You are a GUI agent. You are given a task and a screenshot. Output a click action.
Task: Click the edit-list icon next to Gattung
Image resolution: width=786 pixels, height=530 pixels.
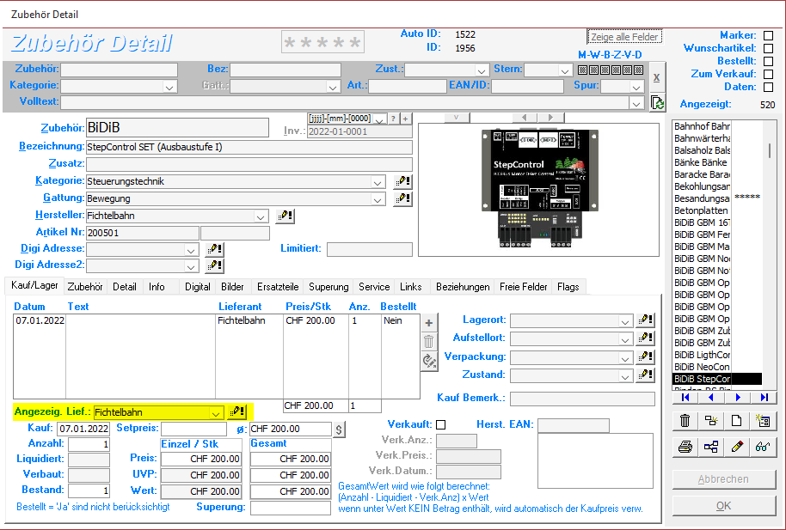pyautogui.click(x=402, y=198)
